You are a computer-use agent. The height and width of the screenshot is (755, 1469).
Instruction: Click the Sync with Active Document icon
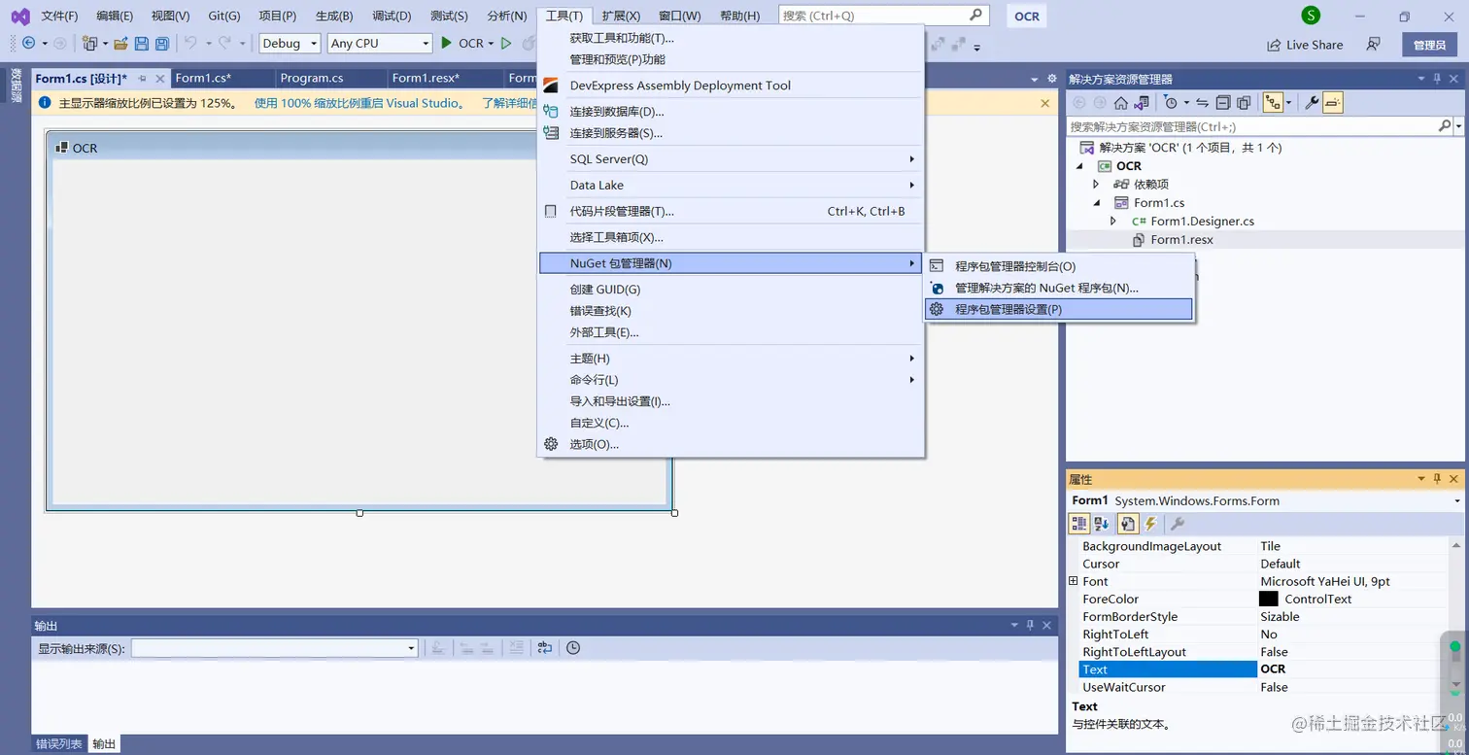point(1202,103)
